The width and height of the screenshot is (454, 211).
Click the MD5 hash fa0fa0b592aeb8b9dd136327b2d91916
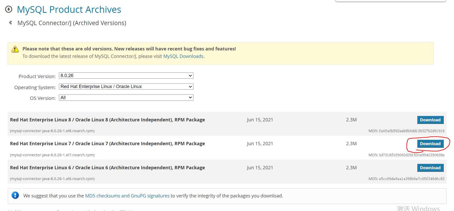(412, 131)
